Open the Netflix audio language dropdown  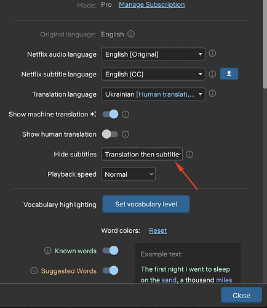click(153, 54)
